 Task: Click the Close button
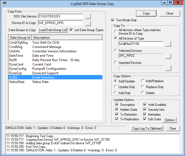click(170, 13)
